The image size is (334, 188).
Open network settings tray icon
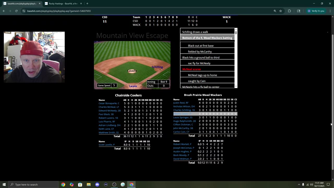click(x=307, y=185)
